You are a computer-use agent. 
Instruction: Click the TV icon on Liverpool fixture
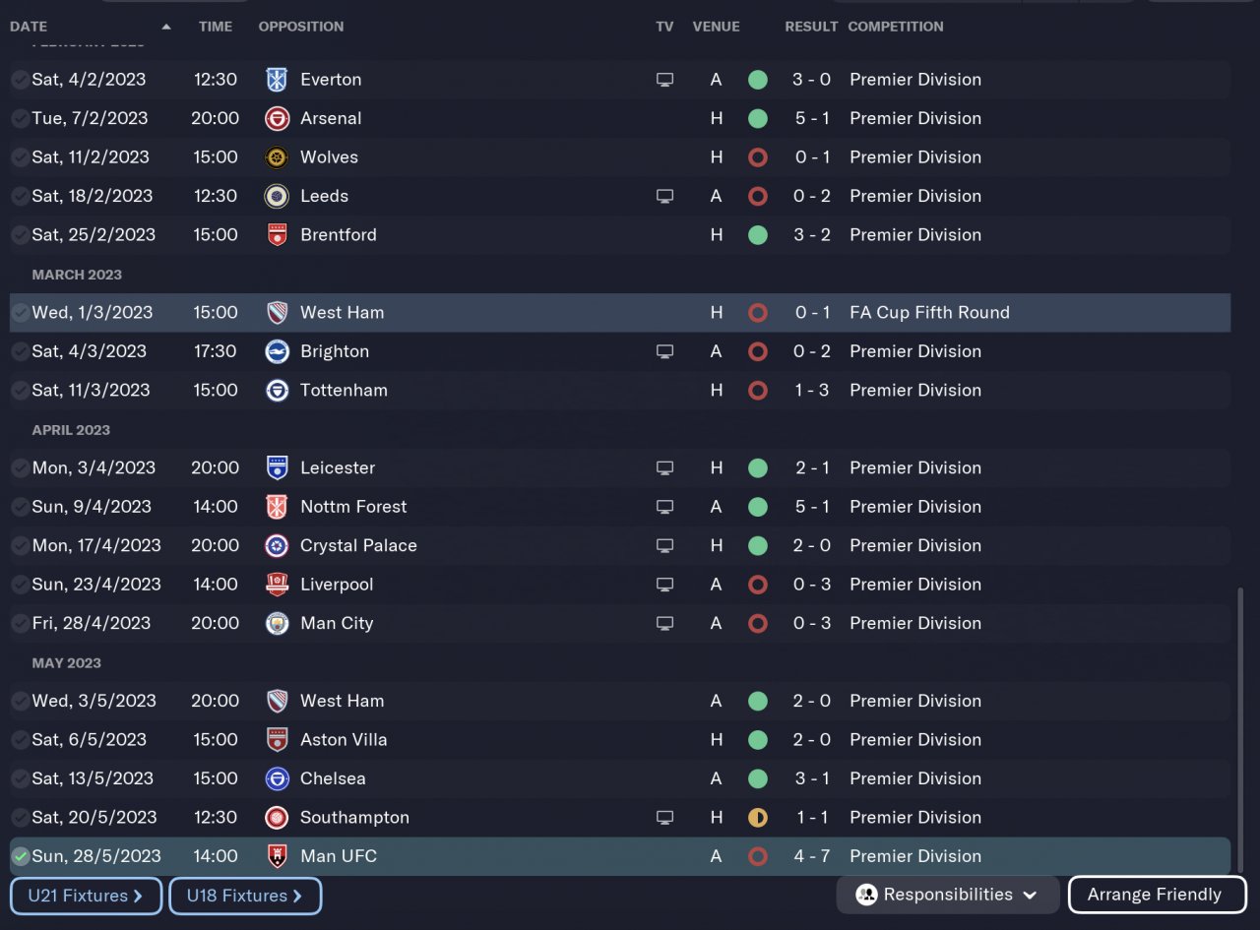(x=664, y=585)
